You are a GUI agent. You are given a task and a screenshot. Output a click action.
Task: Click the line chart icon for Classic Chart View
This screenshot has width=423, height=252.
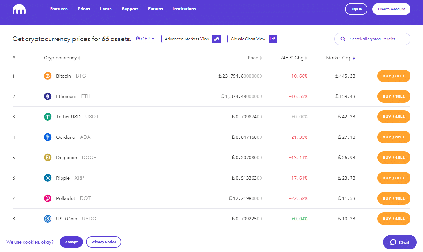tap(273, 39)
